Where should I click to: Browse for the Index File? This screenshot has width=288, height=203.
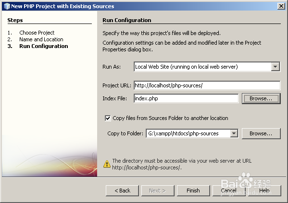[261, 98]
